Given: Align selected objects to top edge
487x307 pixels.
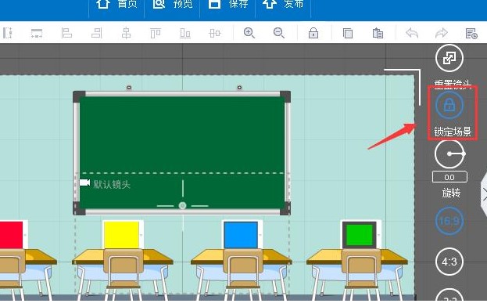Looking at the screenshot, I should (x=156, y=33).
